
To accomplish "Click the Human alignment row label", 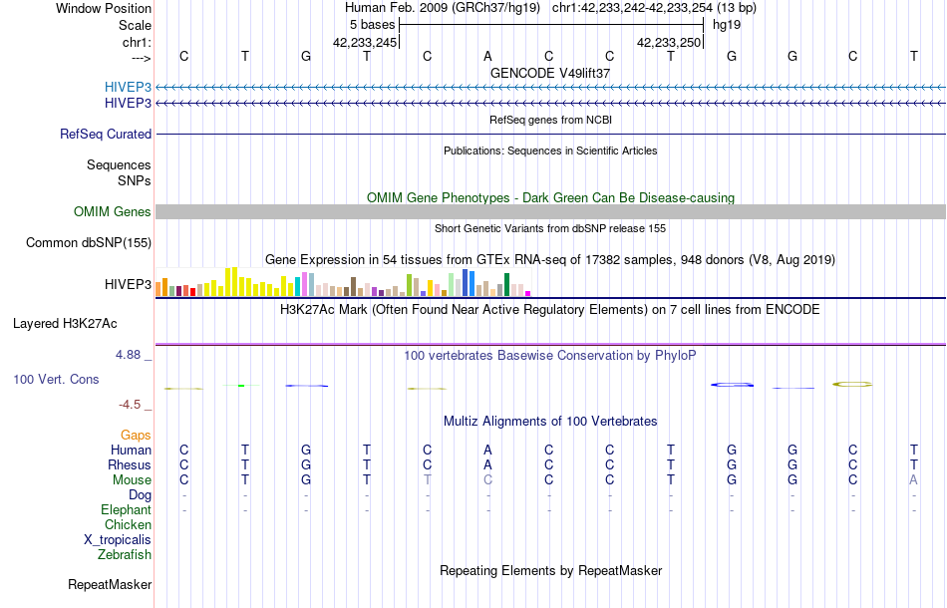I will [131, 450].
